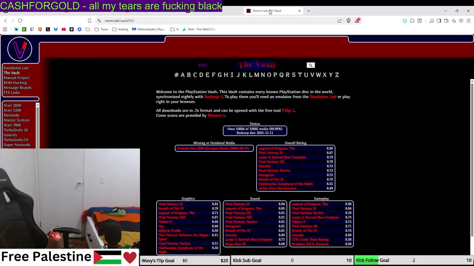Open the Twow bookmarks folder
This screenshot has width=474, height=266.
101,29
